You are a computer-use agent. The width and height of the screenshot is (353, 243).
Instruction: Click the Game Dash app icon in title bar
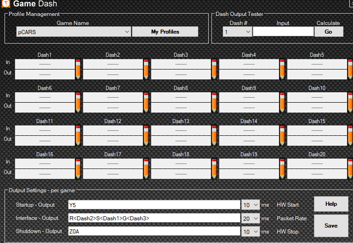click(x=6, y=3)
